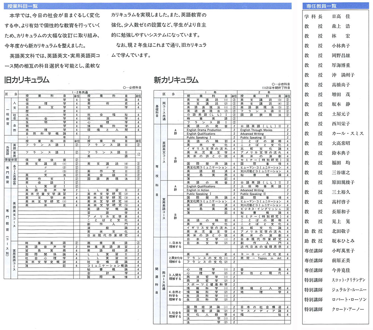The height and width of the screenshot is (330, 373).
Task: Select the 上級時事英語 course cell
Action: tap(261, 186)
